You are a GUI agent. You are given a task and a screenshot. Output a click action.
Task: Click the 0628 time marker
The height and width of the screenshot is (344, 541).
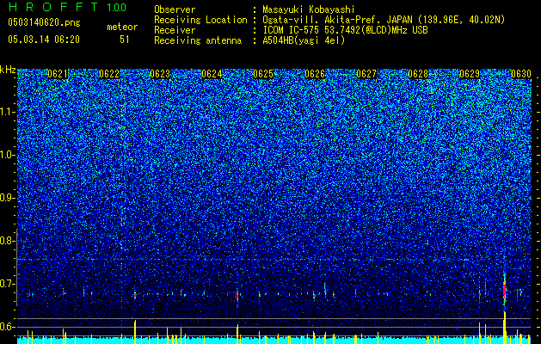(x=418, y=74)
